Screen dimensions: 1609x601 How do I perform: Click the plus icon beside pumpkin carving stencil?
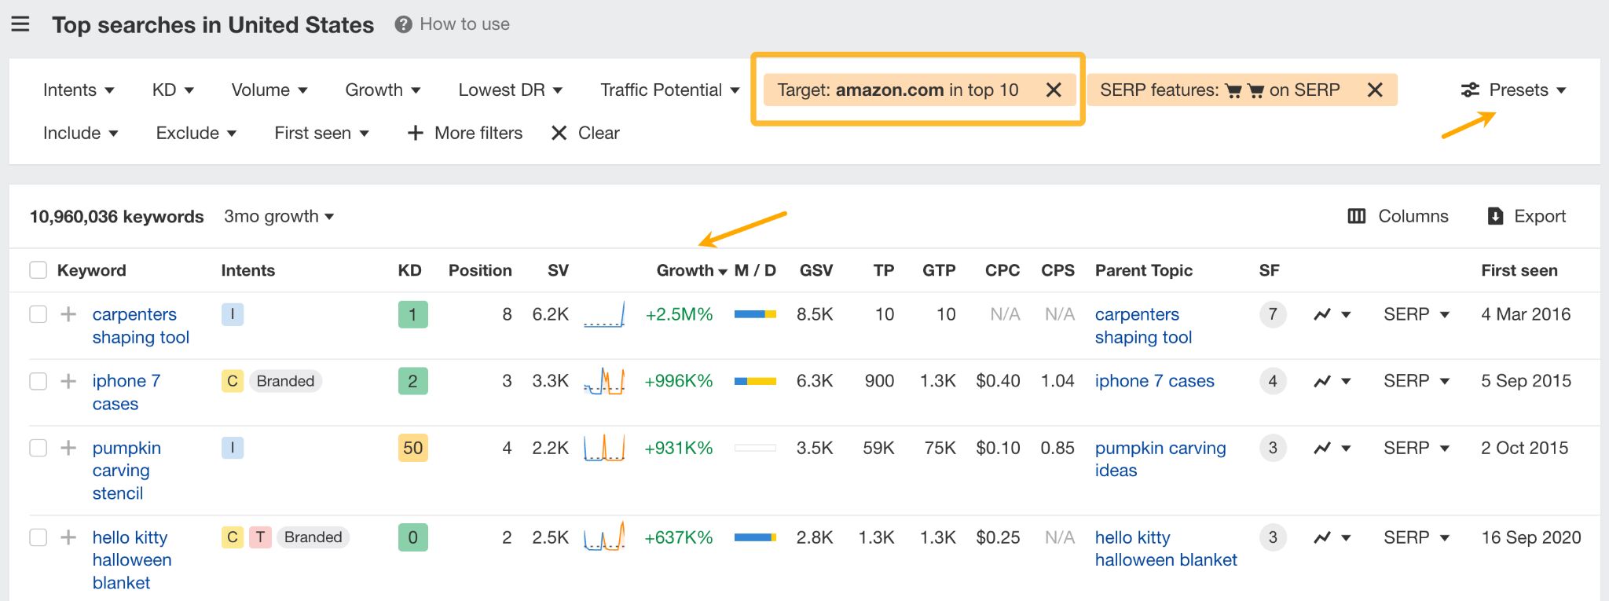point(68,448)
